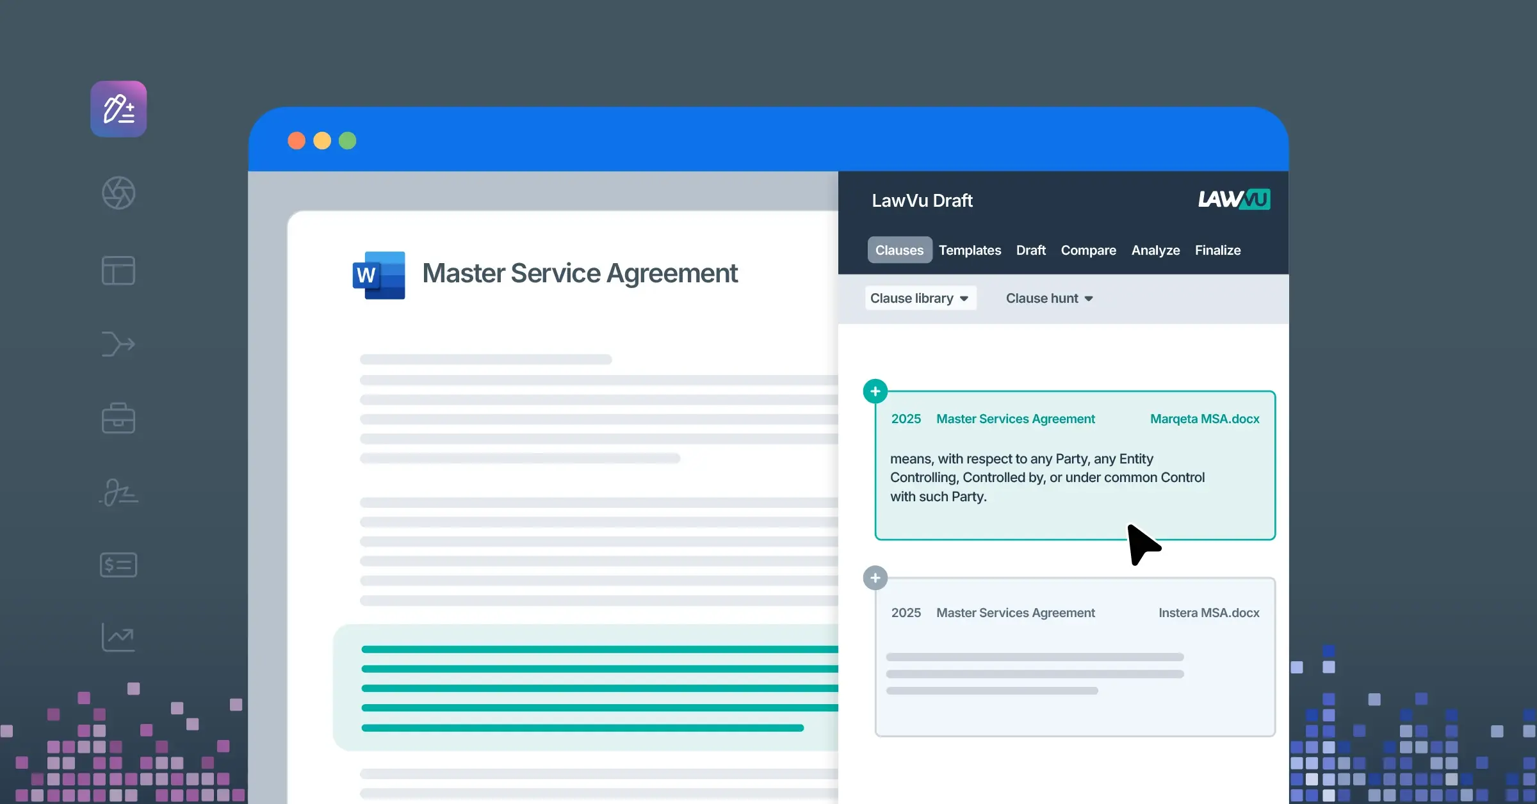The height and width of the screenshot is (804, 1537).
Task: Select the 2025 Master Services Agreement clause card
Action: click(1075, 656)
